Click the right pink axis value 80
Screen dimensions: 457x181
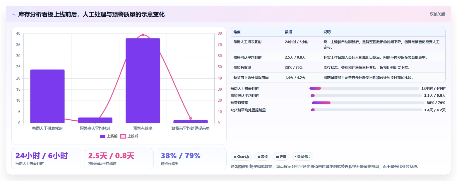(x=220, y=34)
